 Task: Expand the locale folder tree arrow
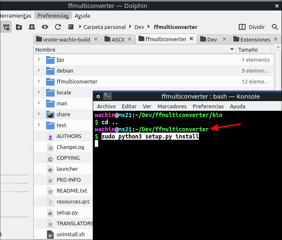click(39, 92)
